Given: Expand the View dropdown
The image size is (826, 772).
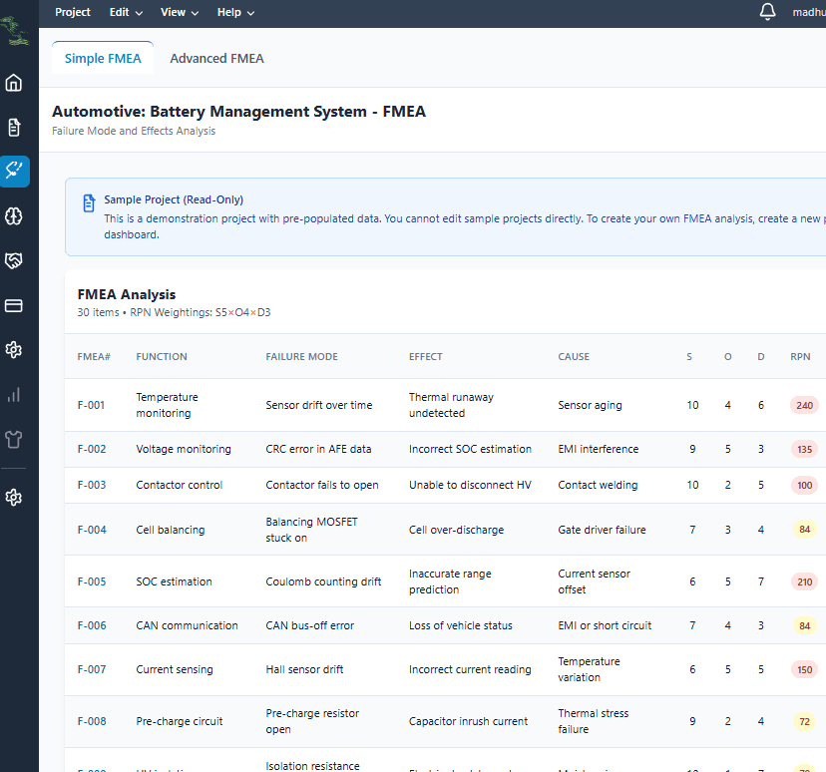Looking at the screenshot, I should [x=178, y=12].
